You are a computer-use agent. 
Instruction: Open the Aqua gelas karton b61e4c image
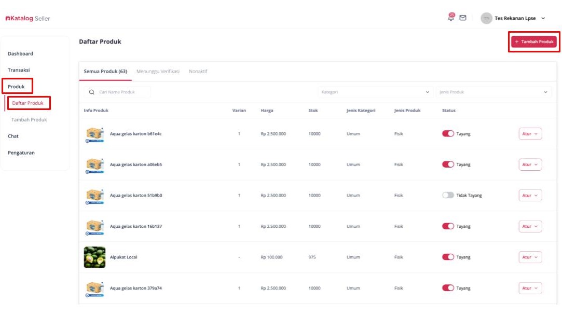94,134
